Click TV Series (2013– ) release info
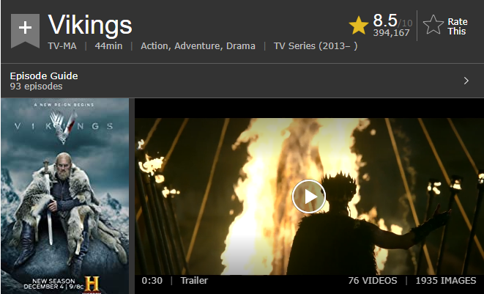484x294 pixels. pyautogui.click(x=316, y=46)
